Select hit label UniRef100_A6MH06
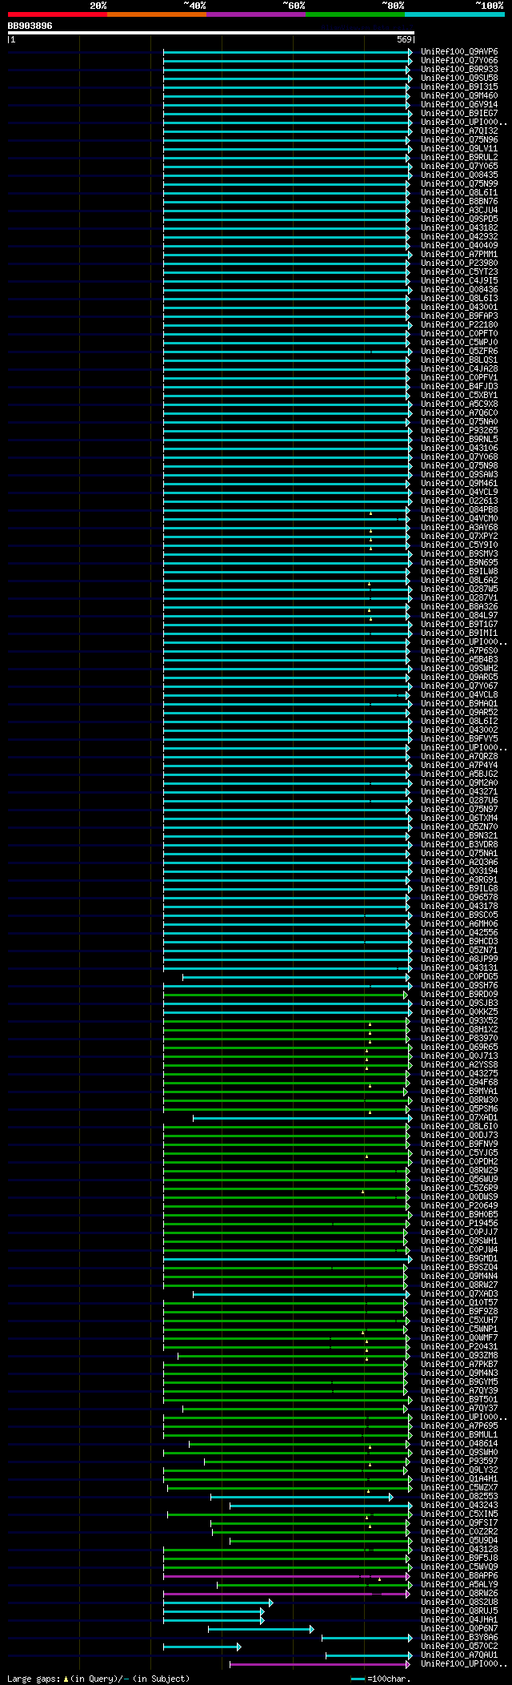The height and width of the screenshot is (1685, 512). pos(459,924)
